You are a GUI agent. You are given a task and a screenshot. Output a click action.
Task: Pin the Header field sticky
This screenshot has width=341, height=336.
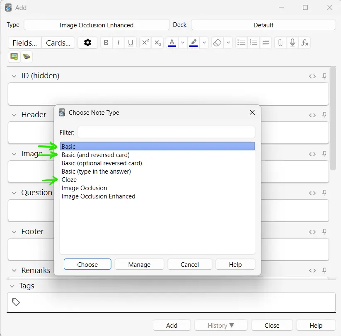click(324, 115)
